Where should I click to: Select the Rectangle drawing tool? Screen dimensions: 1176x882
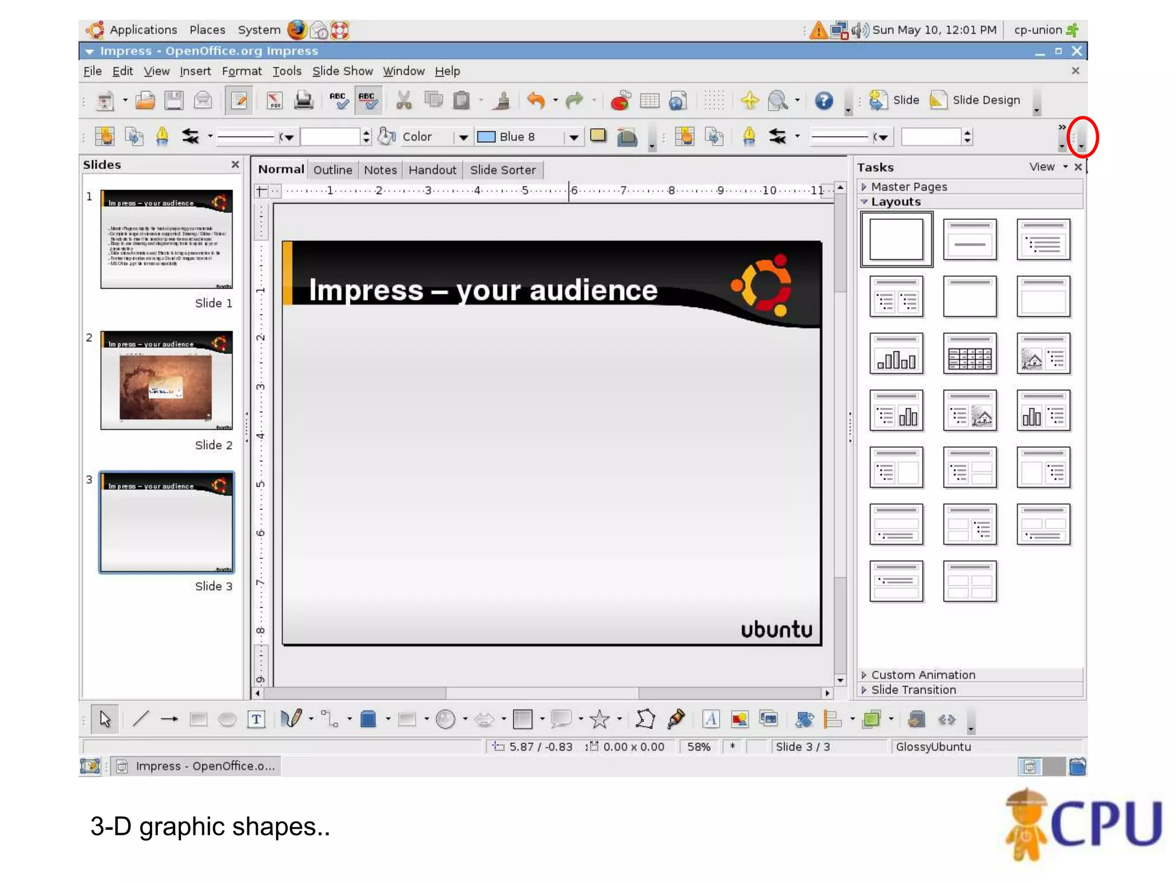(198, 719)
